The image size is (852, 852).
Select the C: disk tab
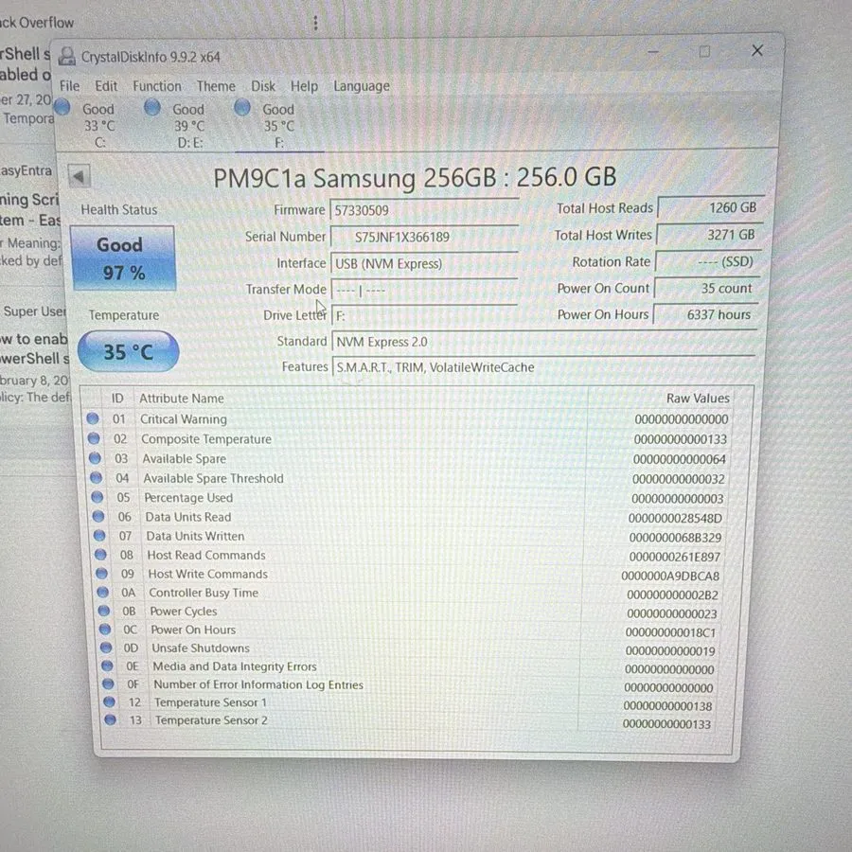pyautogui.click(x=100, y=126)
